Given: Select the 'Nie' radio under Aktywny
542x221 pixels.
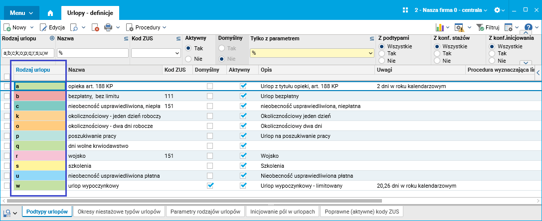Looking at the screenshot, I should [188, 59].
